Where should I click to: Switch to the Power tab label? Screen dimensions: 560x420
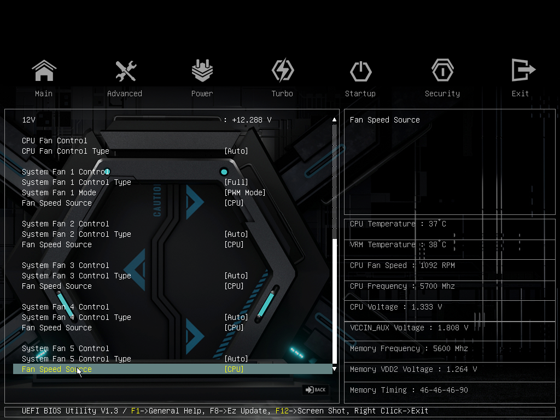pyautogui.click(x=202, y=94)
